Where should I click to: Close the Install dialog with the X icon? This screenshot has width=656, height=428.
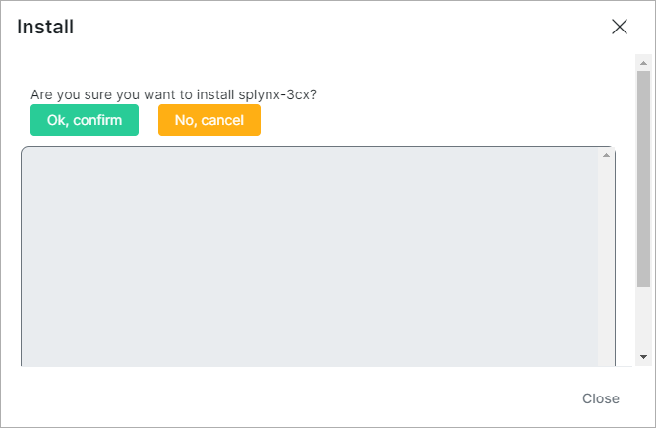[620, 27]
